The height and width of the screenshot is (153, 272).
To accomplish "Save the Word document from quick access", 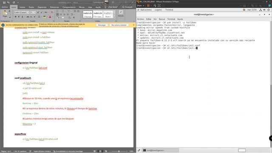I will click(4, 3).
